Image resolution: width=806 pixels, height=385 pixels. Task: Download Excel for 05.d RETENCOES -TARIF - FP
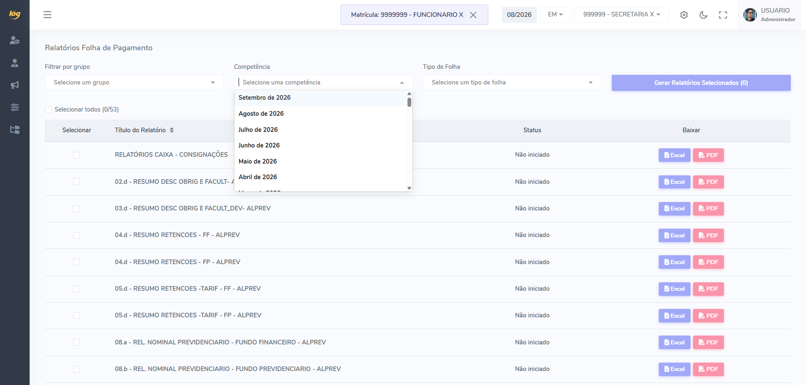pos(674,316)
